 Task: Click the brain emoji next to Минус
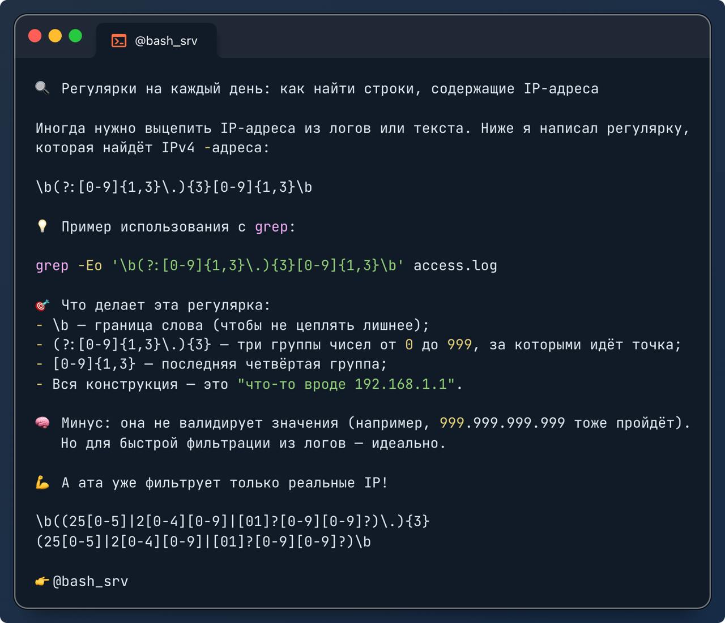[x=42, y=423]
